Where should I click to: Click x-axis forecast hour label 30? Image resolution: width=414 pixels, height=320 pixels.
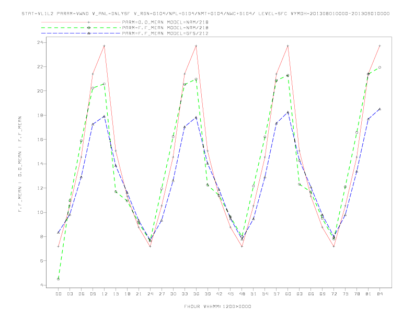pyautogui.click(x=173, y=294)
